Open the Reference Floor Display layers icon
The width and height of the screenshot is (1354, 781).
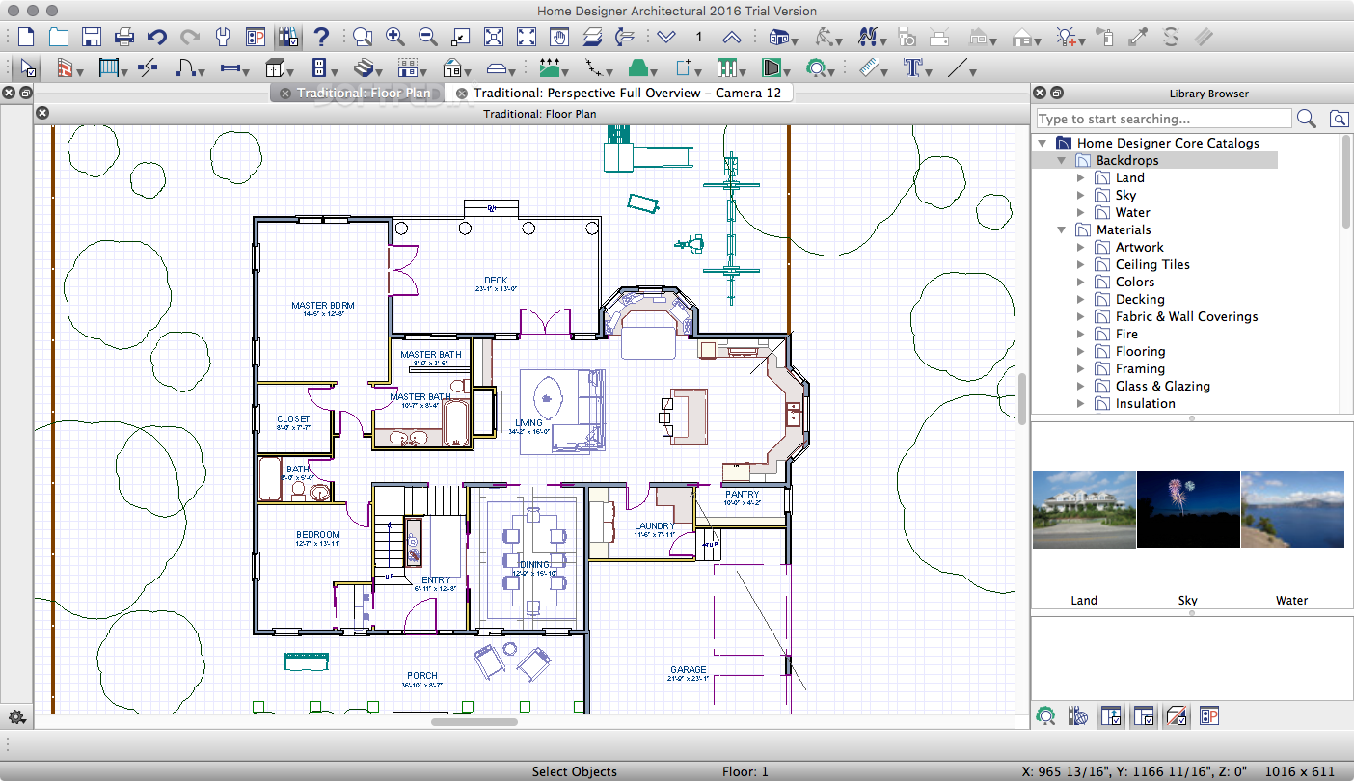(x=592, y=38)
